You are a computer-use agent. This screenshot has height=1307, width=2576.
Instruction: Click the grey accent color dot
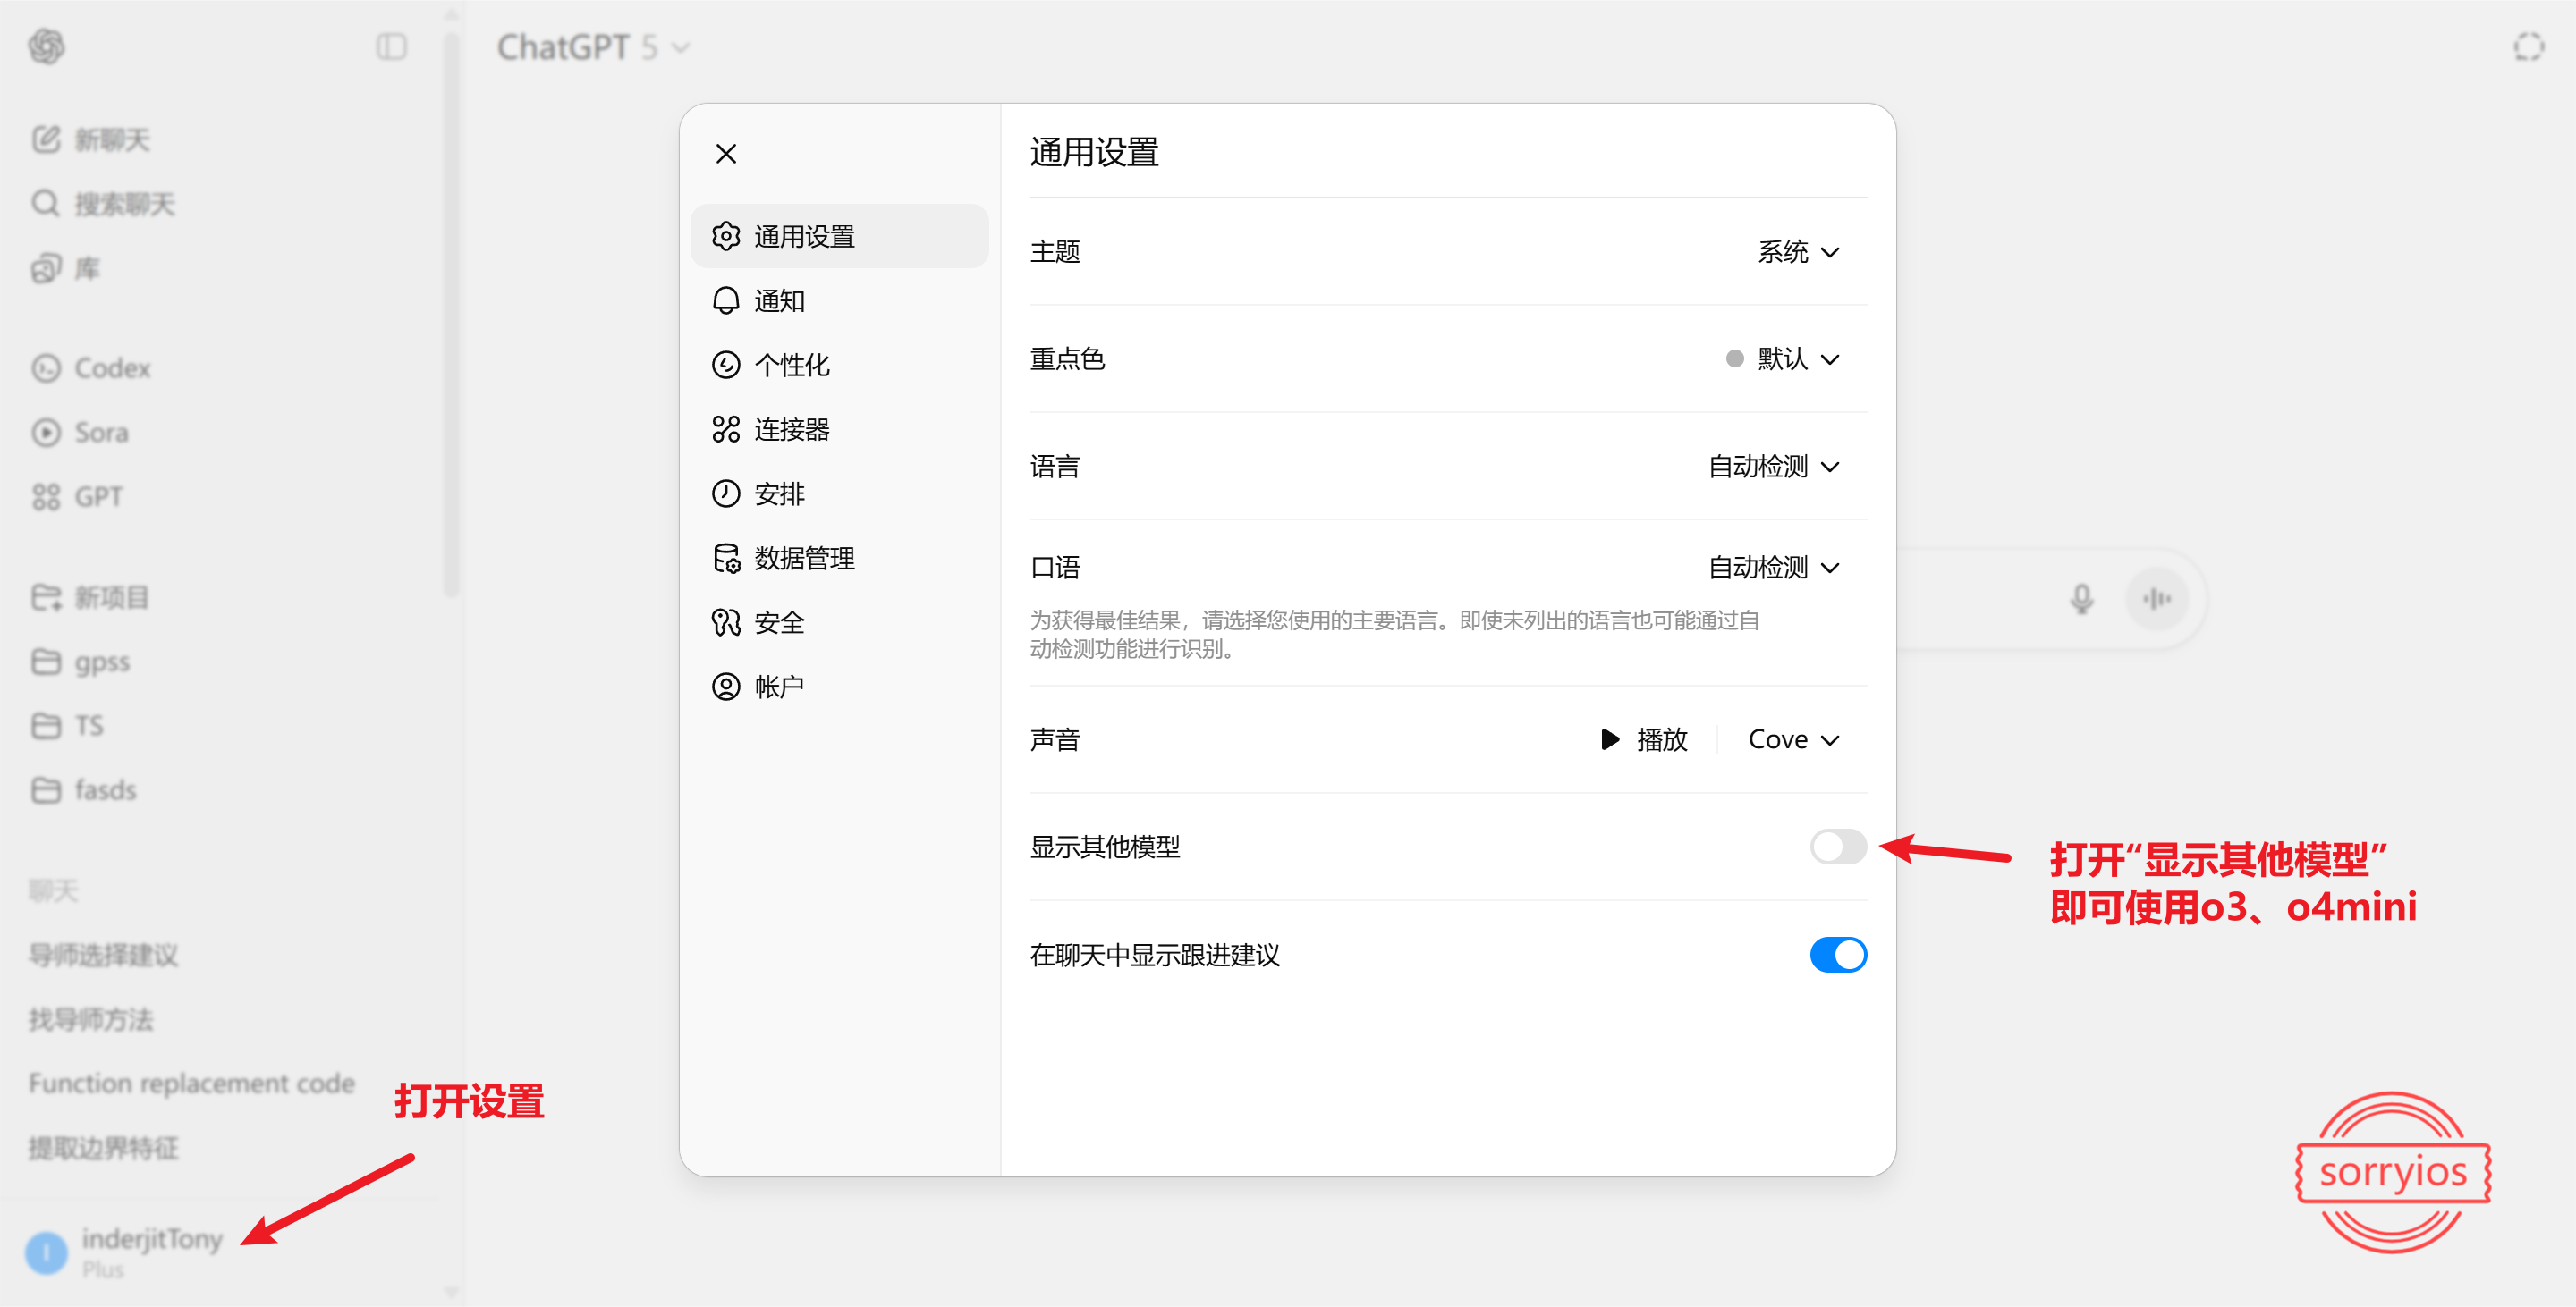pos(1735,358)
